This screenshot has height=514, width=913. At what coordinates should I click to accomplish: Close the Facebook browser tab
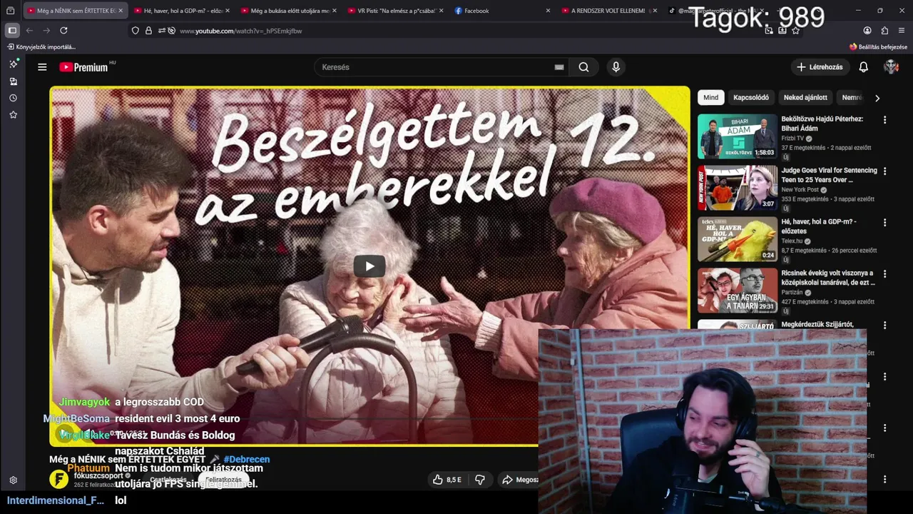[548, 11]
